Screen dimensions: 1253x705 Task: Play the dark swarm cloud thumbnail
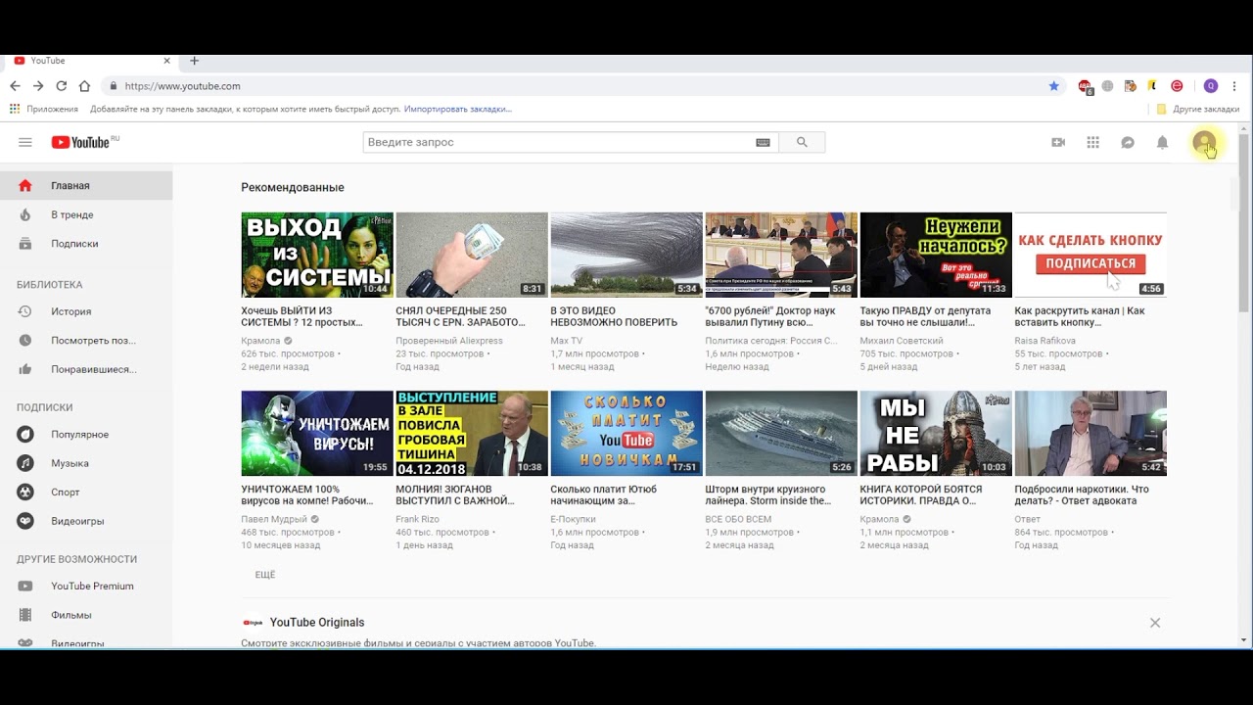click(x=626, y=255)
